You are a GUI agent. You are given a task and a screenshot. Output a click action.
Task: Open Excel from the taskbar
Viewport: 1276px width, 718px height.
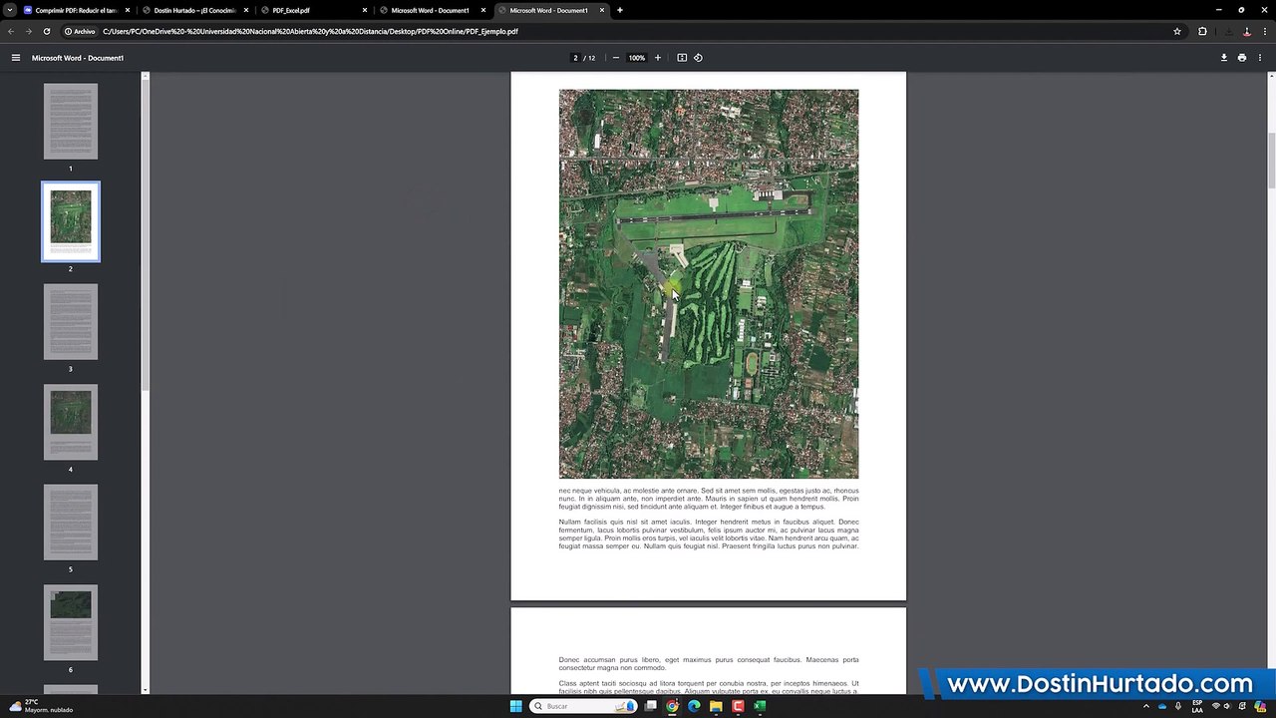coord(760,706)
